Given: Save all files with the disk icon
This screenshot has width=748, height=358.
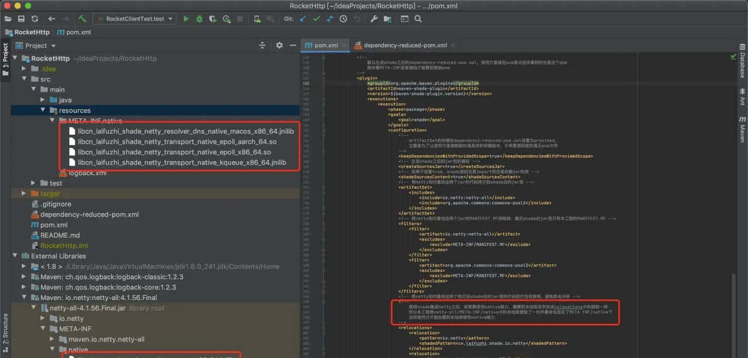Looking at the screenshot, I should coord(21,19).
